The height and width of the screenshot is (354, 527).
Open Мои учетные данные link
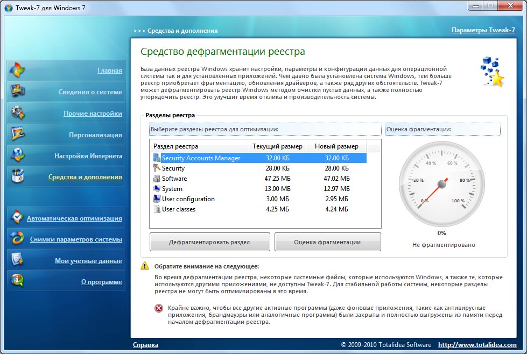click(88, 261)
